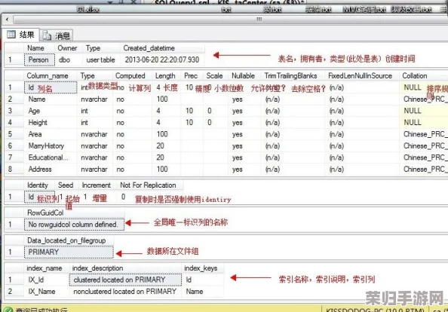
Task: Click the int type cell in Age row
Action: (95, 111)
